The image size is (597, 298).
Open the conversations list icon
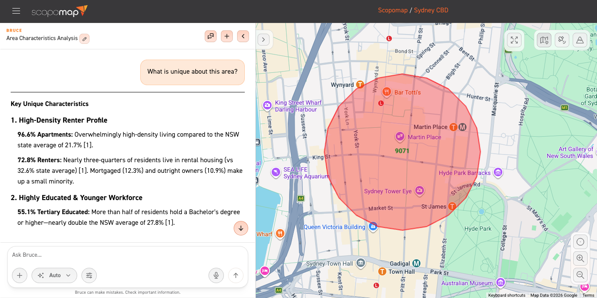coord(210,36)
